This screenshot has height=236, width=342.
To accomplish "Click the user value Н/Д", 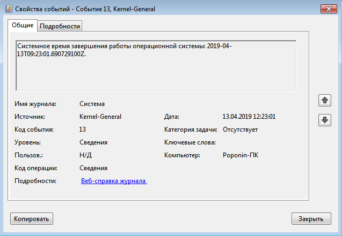I will tap(85, 155).
